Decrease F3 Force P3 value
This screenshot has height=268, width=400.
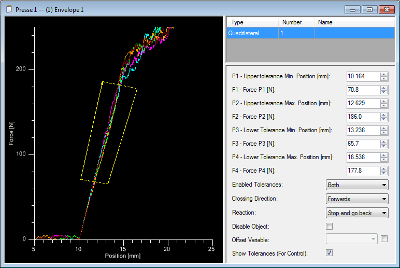pyautogui.click(x=383, y=146)
